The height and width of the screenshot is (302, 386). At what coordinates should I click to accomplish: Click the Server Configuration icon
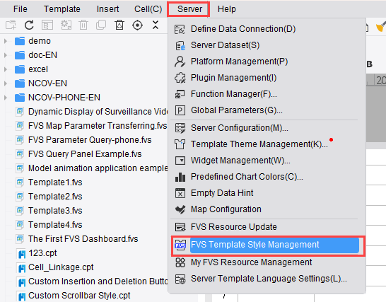tap(180, 128)
